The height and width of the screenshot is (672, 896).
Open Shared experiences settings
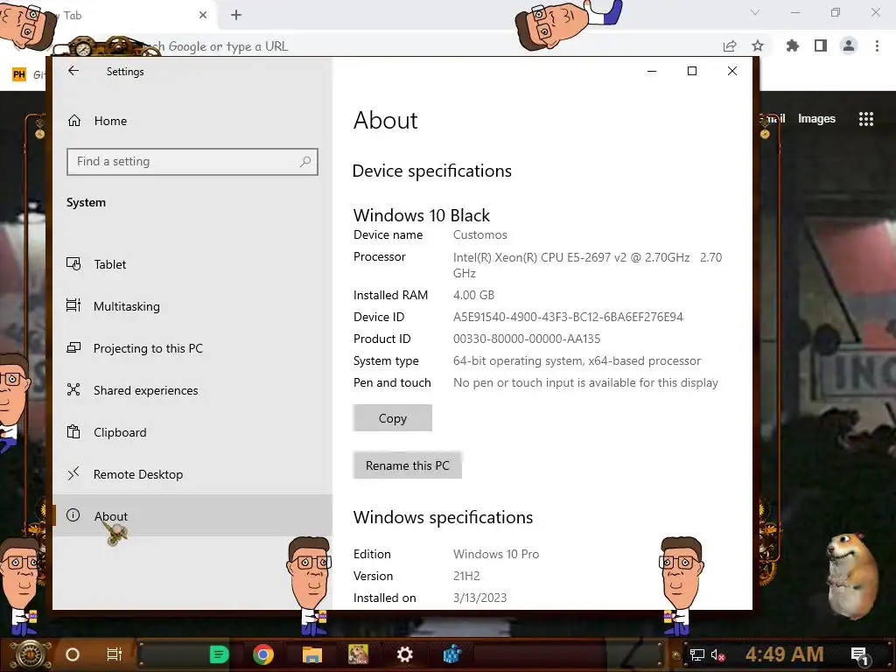(x=192, y=390)
